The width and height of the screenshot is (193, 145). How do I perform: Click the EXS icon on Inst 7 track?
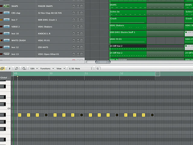[x=7, y=20]
